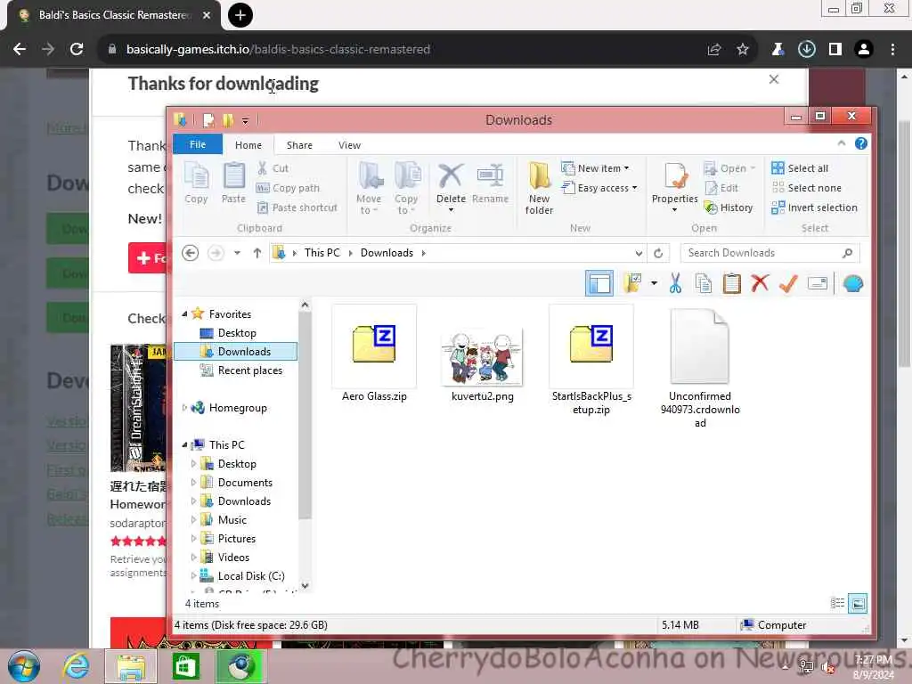Open the address bar history dropdown arrow
The height and width of the screenshot is (684, 912).
tap(639, 253)
